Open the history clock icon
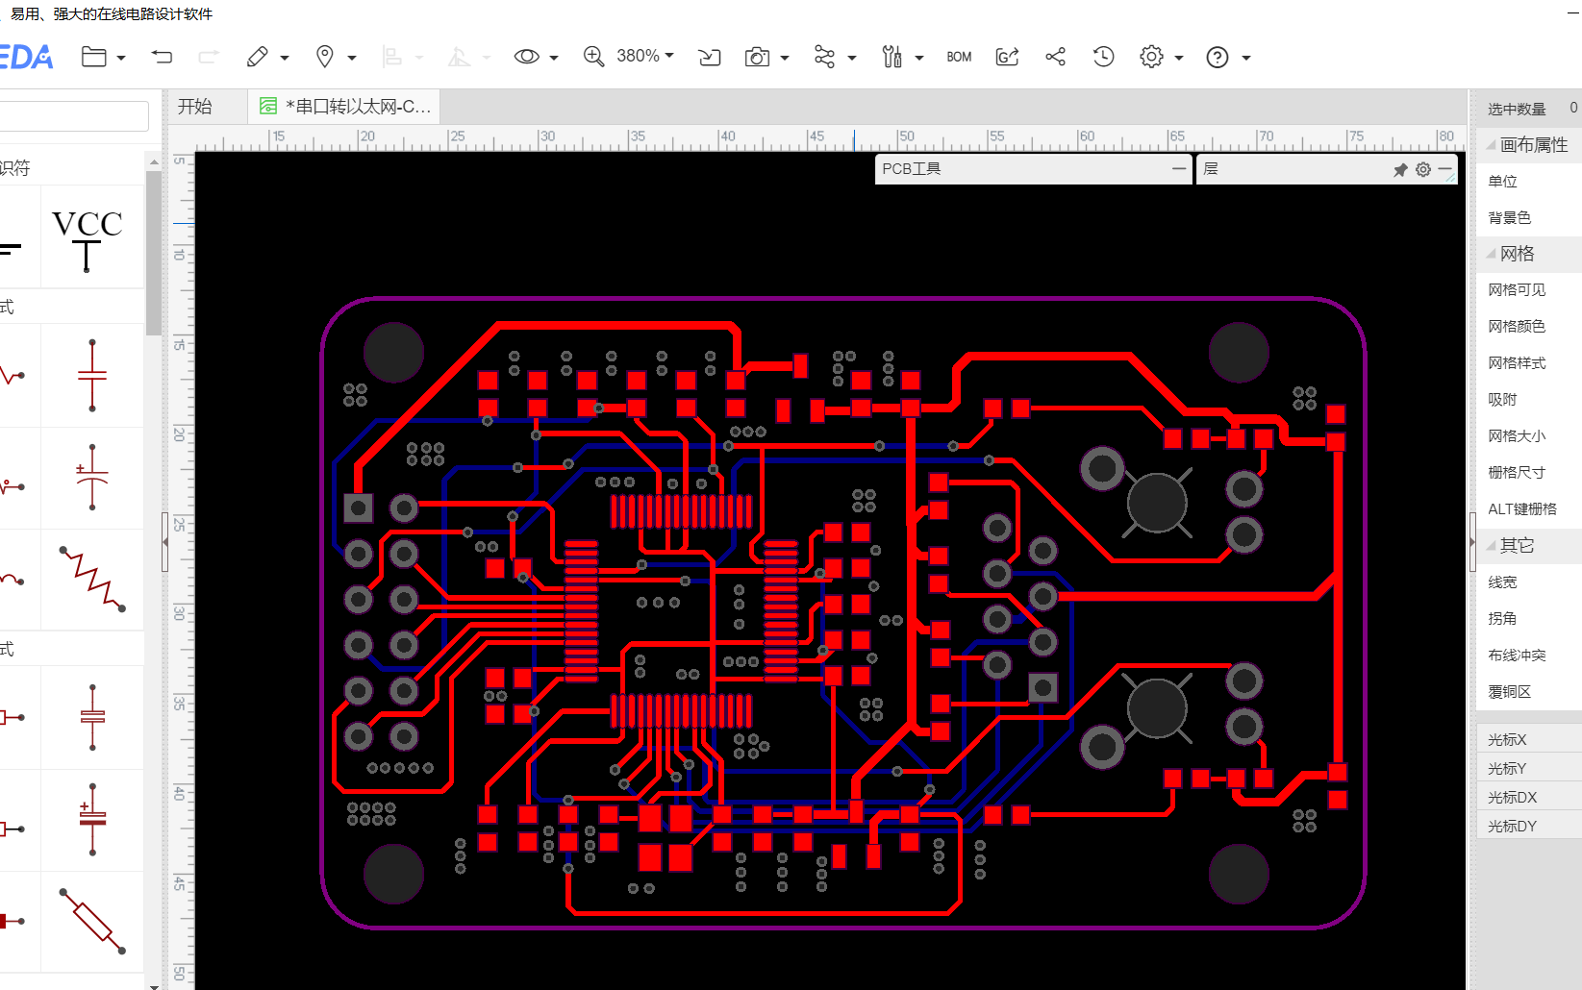Screen dimensions: 1582x990 pos(1103,57)
